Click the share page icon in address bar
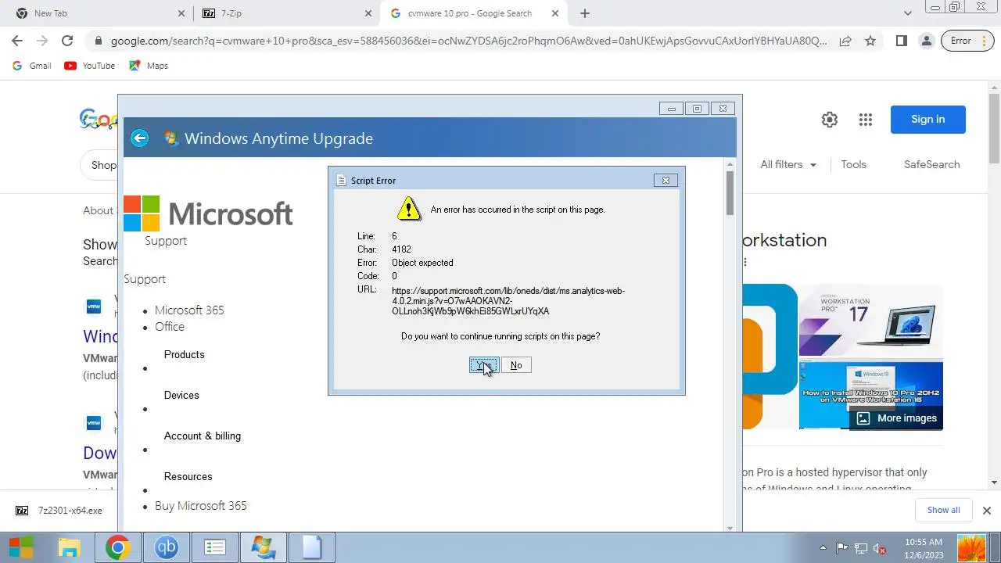1001x563 pixels. click(x=845, y=41)
